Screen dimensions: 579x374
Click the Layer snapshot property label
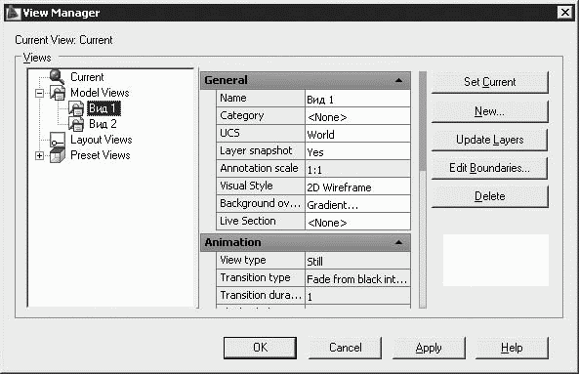pyautogui.click(x=256, y=150)
